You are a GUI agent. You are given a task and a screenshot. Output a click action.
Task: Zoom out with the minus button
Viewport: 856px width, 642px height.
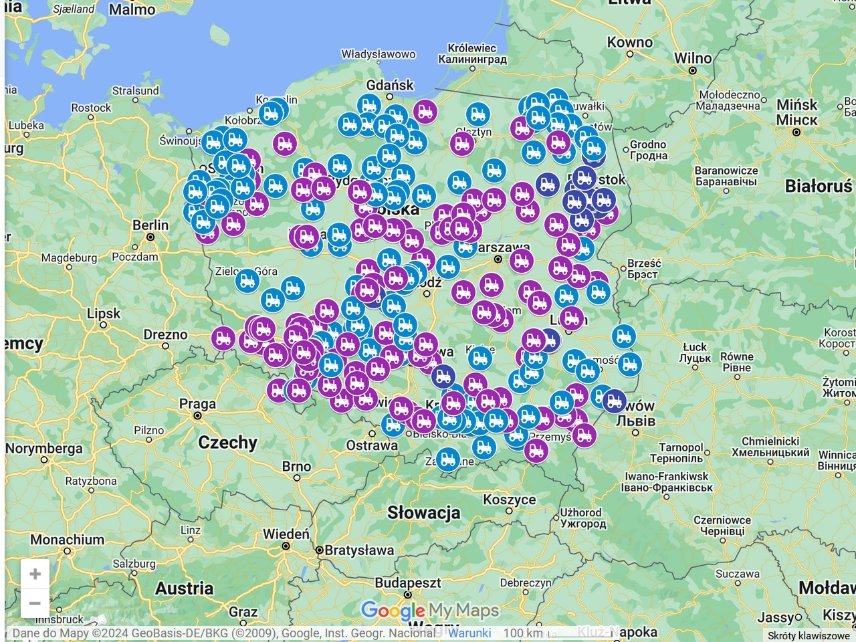pos(35,603)
